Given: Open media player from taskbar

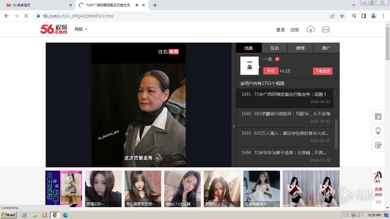Looking at the screenshot, I should 45,215.
